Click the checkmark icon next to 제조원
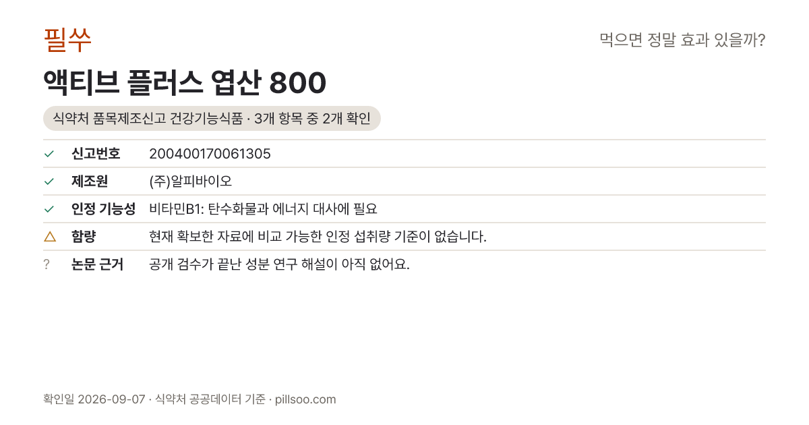Image resolution: width=809 pixels, height=425 pixels. click(x=49, y=181)
